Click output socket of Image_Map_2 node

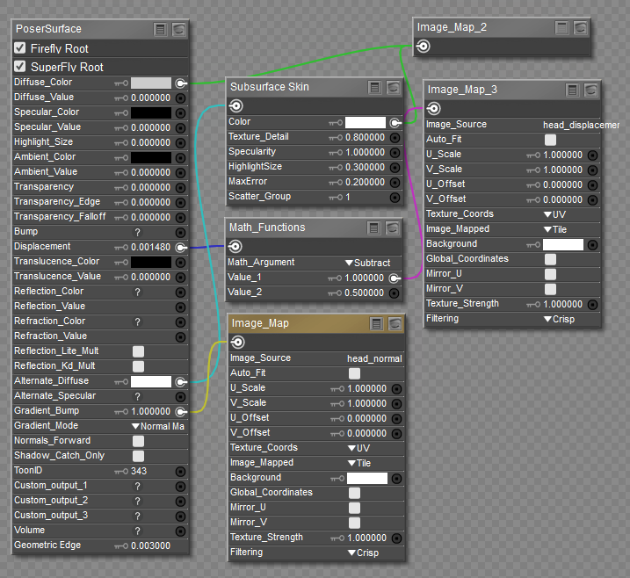click(424, 47)
